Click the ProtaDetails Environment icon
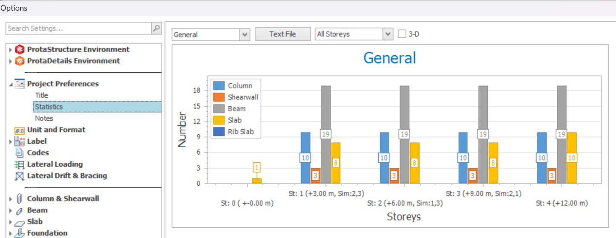The image size is (616, 238). coord(20,61)
